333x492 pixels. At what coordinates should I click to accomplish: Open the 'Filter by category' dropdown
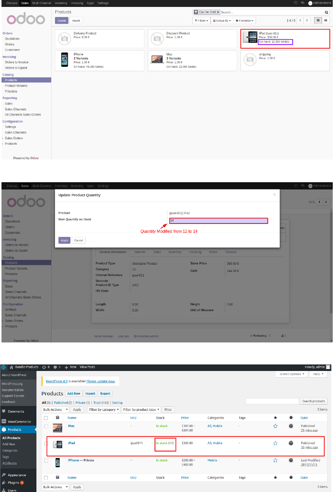pos(104,410)
